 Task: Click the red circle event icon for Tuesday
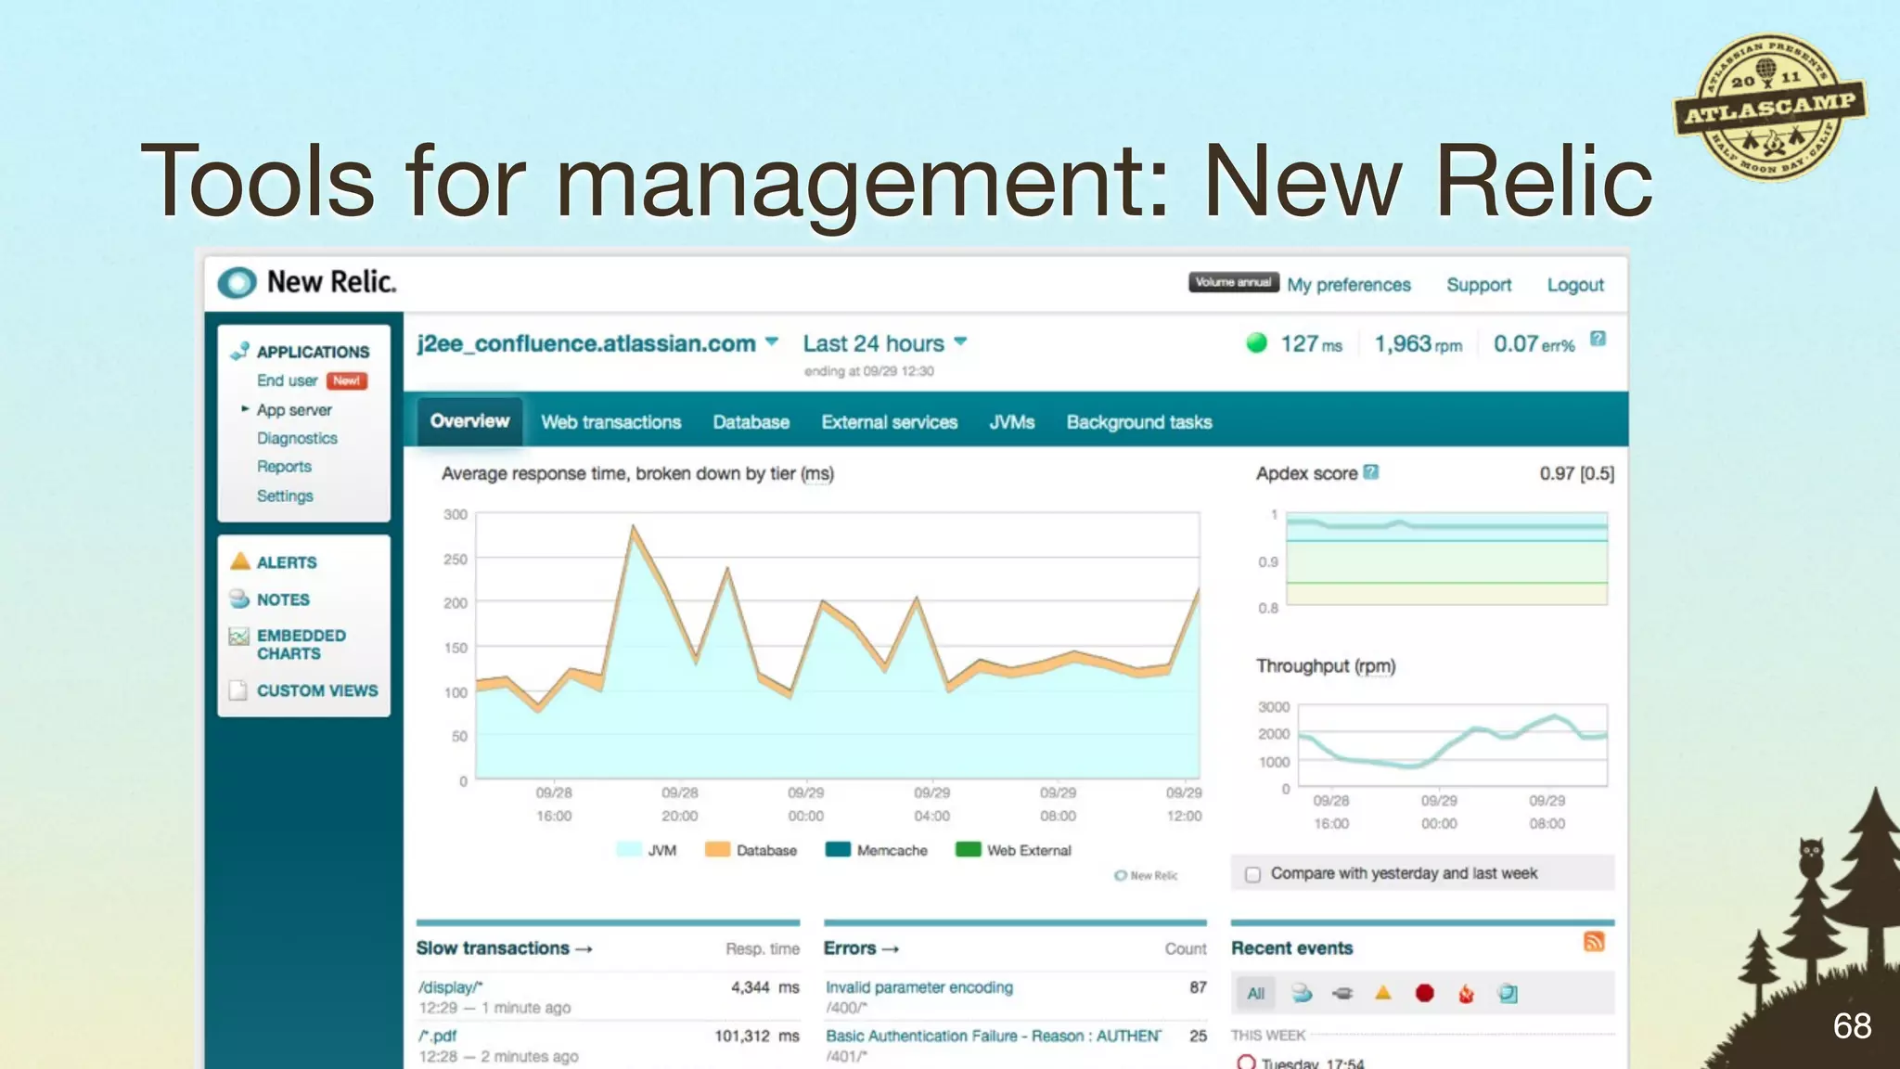[1246, 1063]
